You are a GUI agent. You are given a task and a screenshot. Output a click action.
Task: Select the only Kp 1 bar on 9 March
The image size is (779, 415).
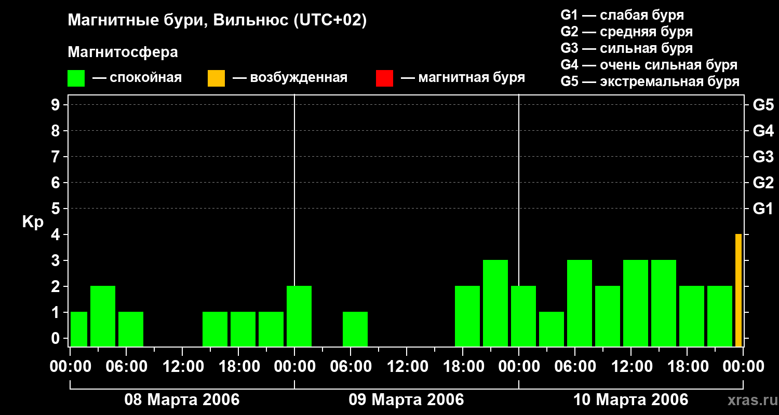tap(355, 329)
